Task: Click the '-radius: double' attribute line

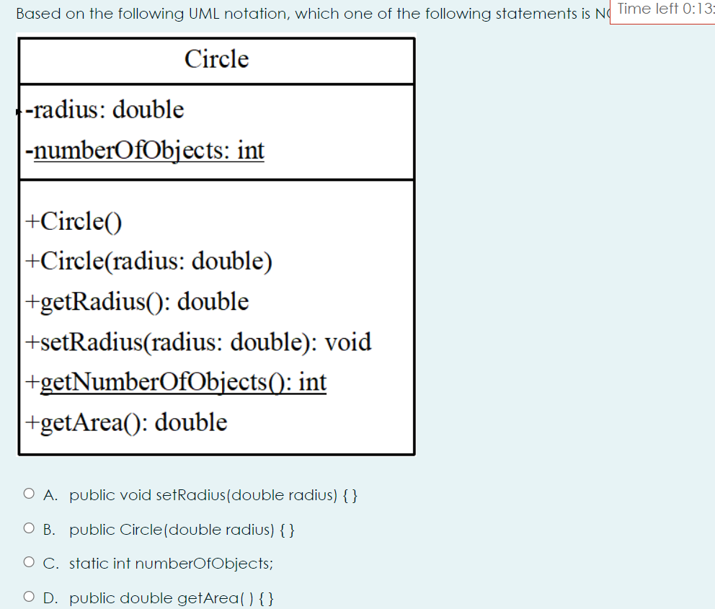Action: point(105,110)
